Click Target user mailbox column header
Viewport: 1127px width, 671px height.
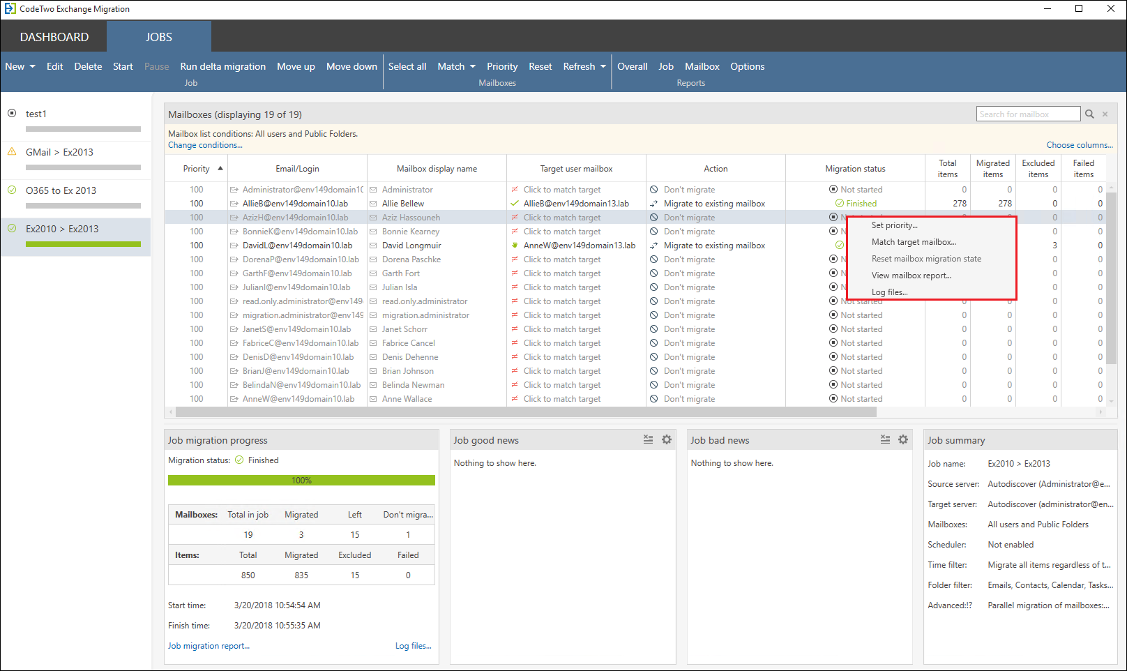tap(576, 169)
